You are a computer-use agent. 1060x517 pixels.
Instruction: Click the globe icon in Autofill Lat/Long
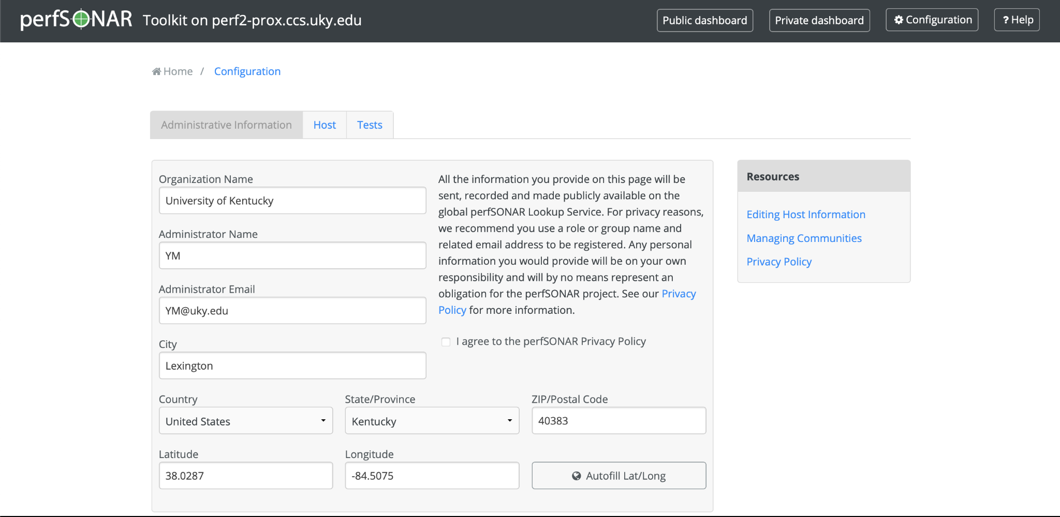point(576,476)
